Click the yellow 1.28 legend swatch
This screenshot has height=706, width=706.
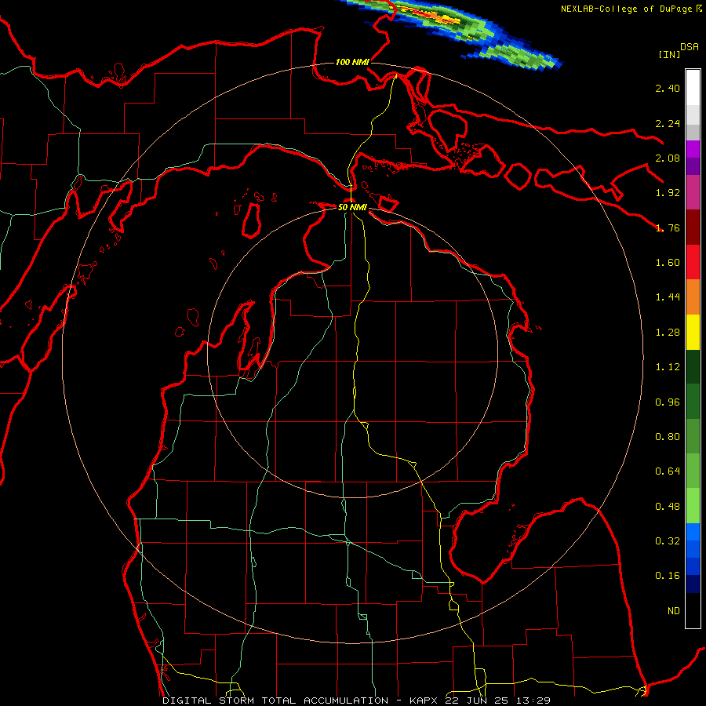click(693, 332)
